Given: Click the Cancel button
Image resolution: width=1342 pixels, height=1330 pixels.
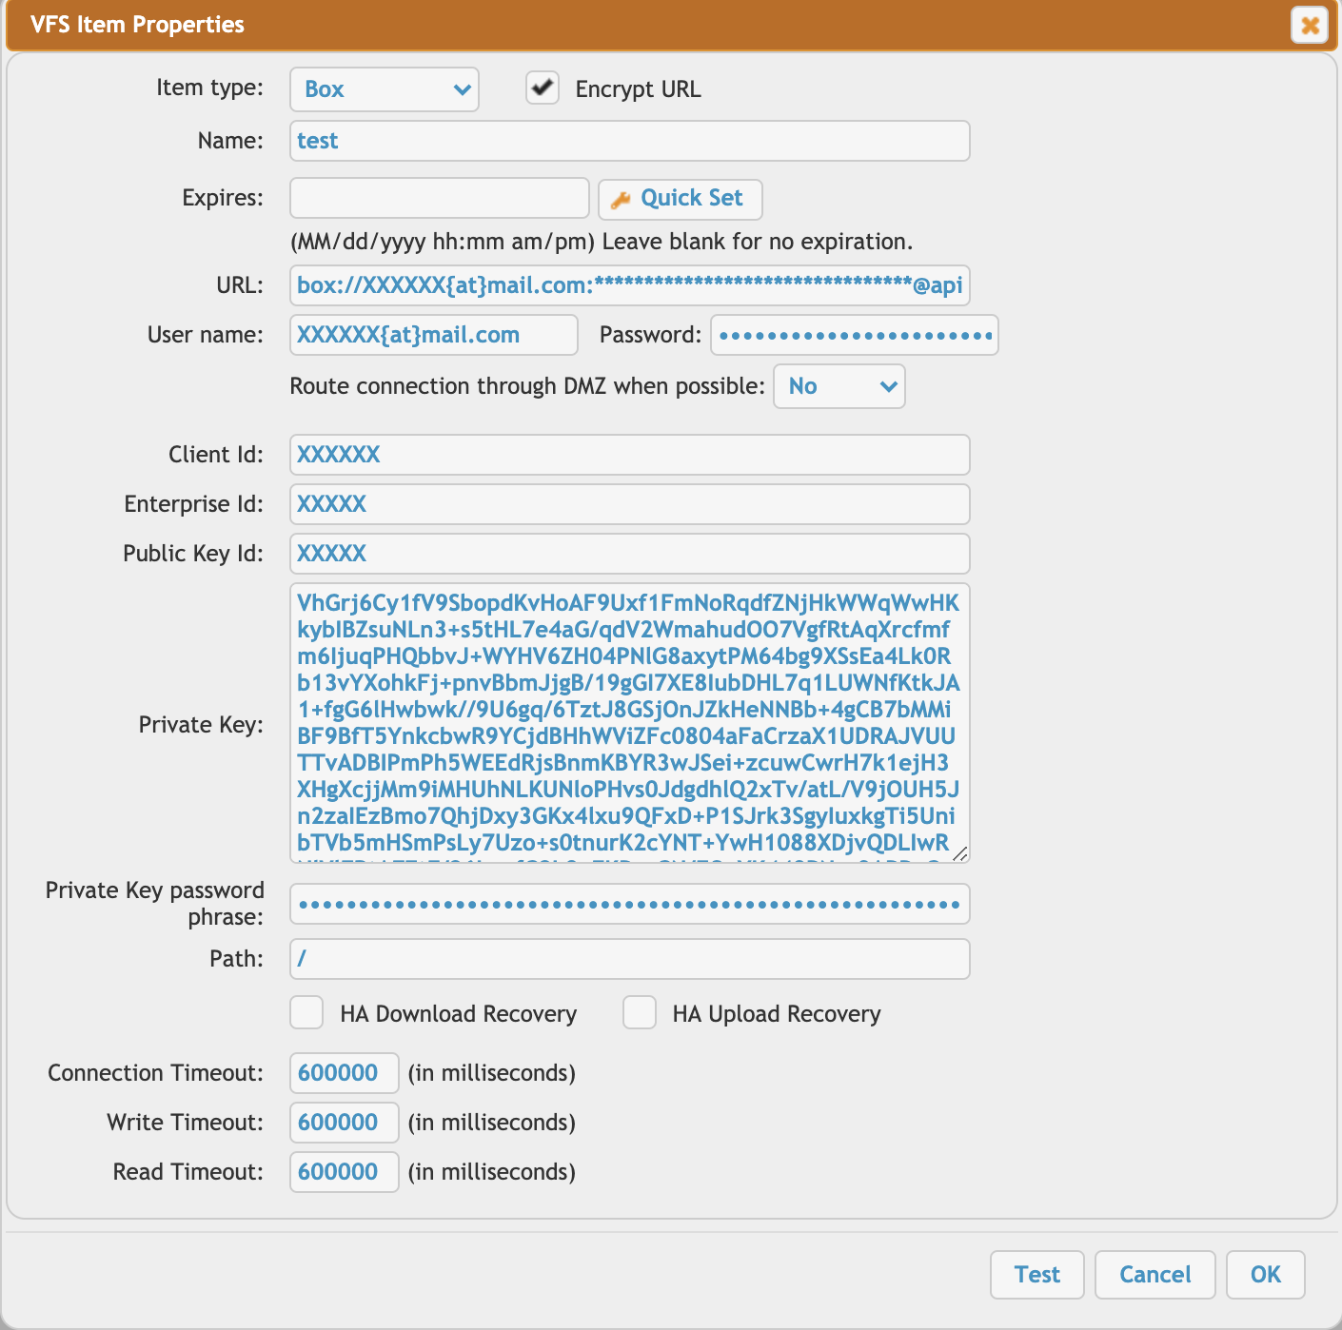Looking at the screenshot, I should point(1155,1275).
